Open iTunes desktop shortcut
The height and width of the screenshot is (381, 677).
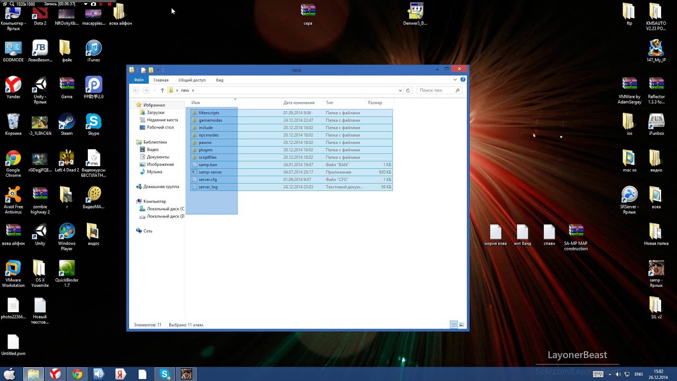tap(94, 51)
